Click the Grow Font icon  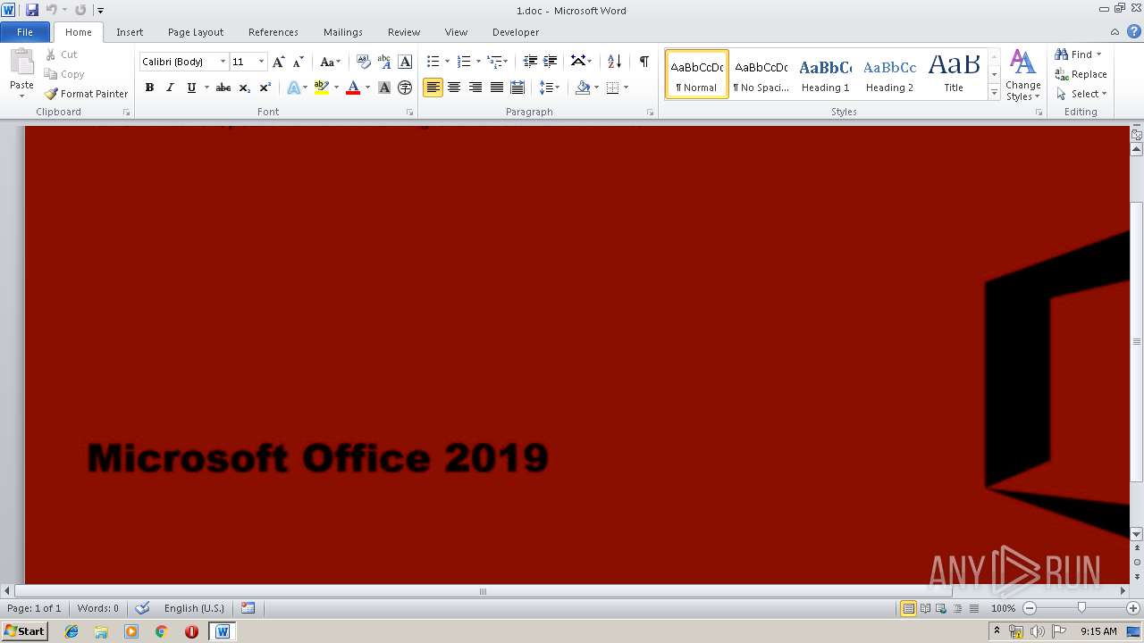click(278, 62)
